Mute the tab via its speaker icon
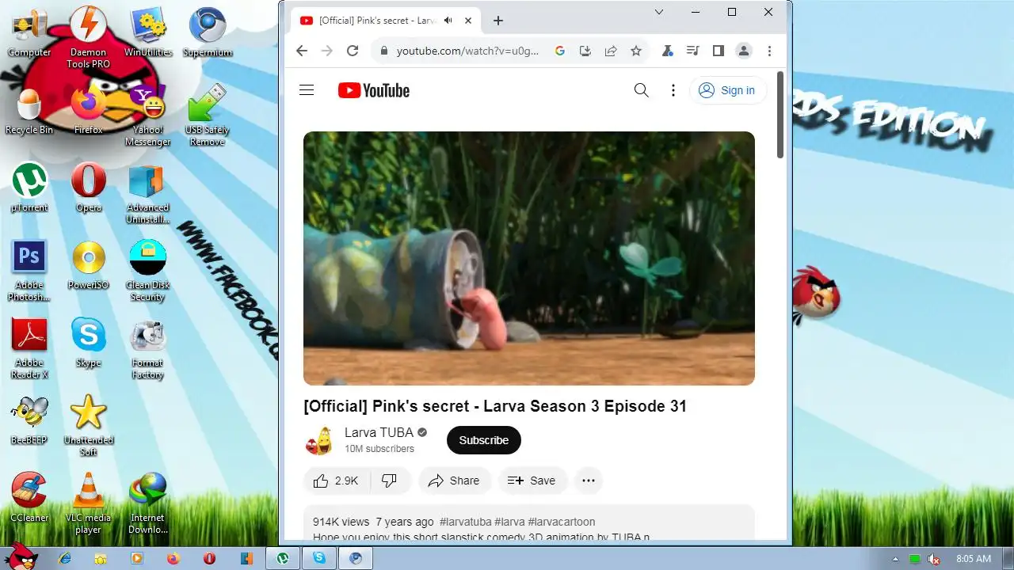1014x570 pixels. 448,21
